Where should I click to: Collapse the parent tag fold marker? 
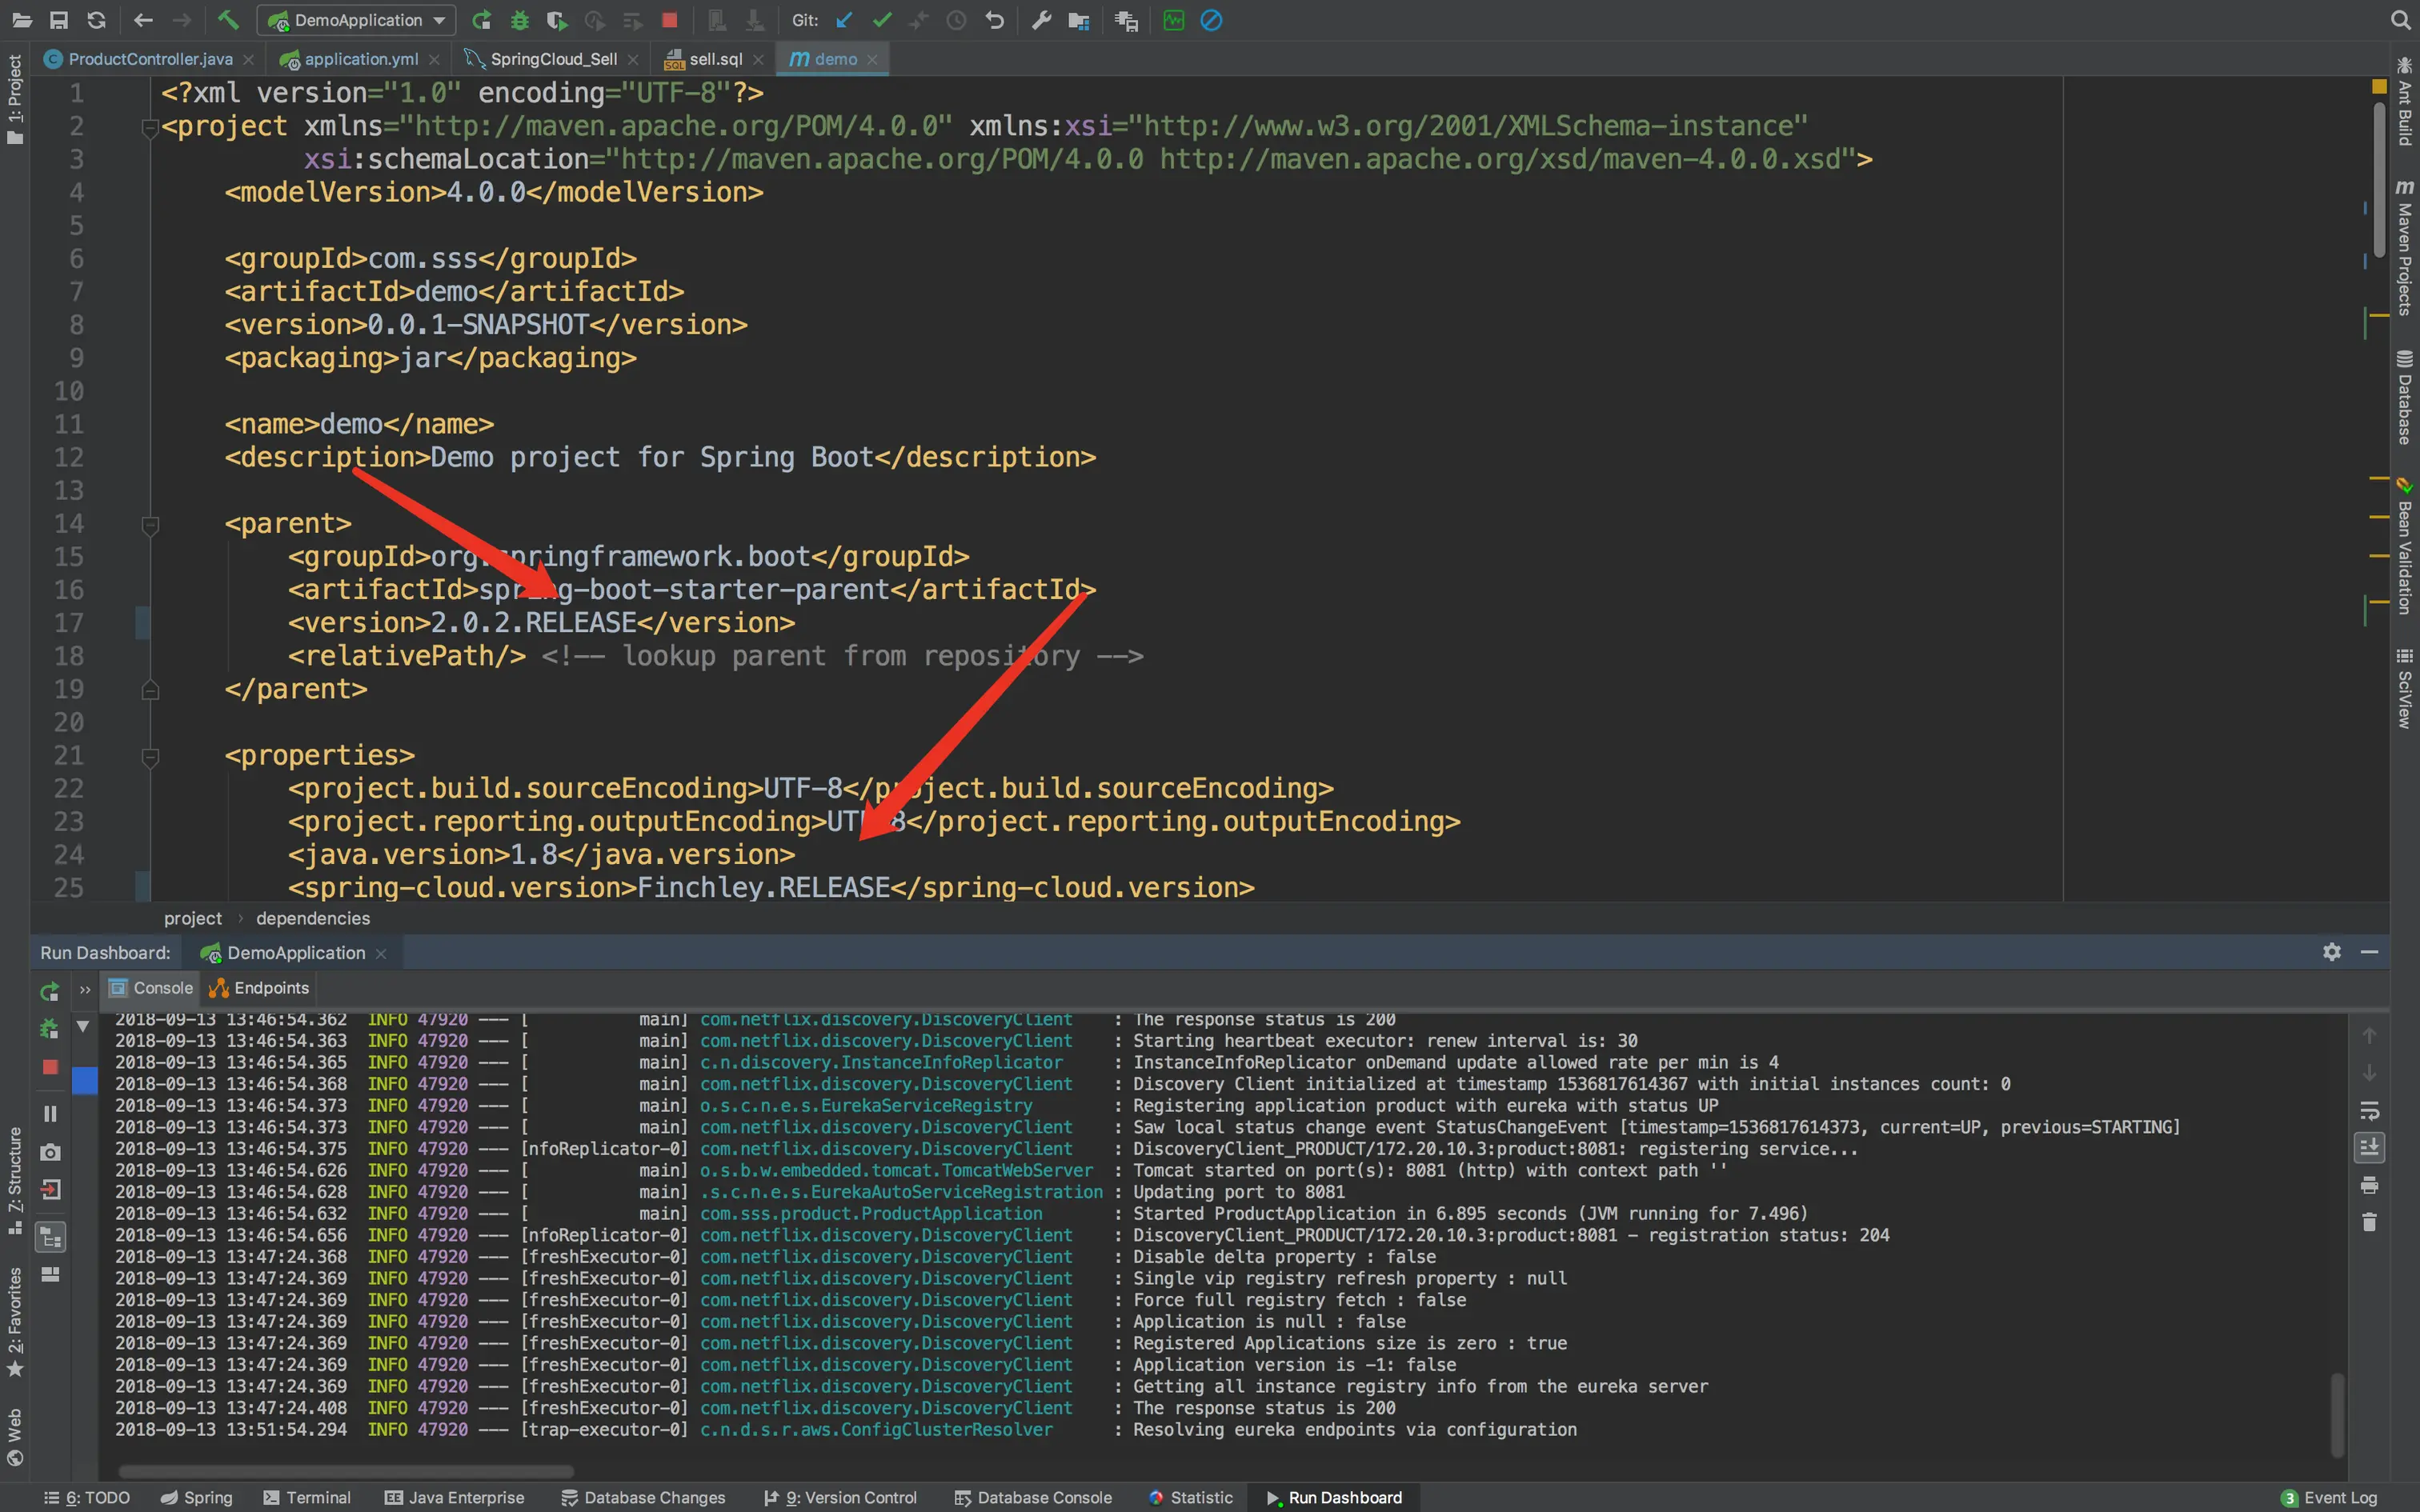[150, 524]
